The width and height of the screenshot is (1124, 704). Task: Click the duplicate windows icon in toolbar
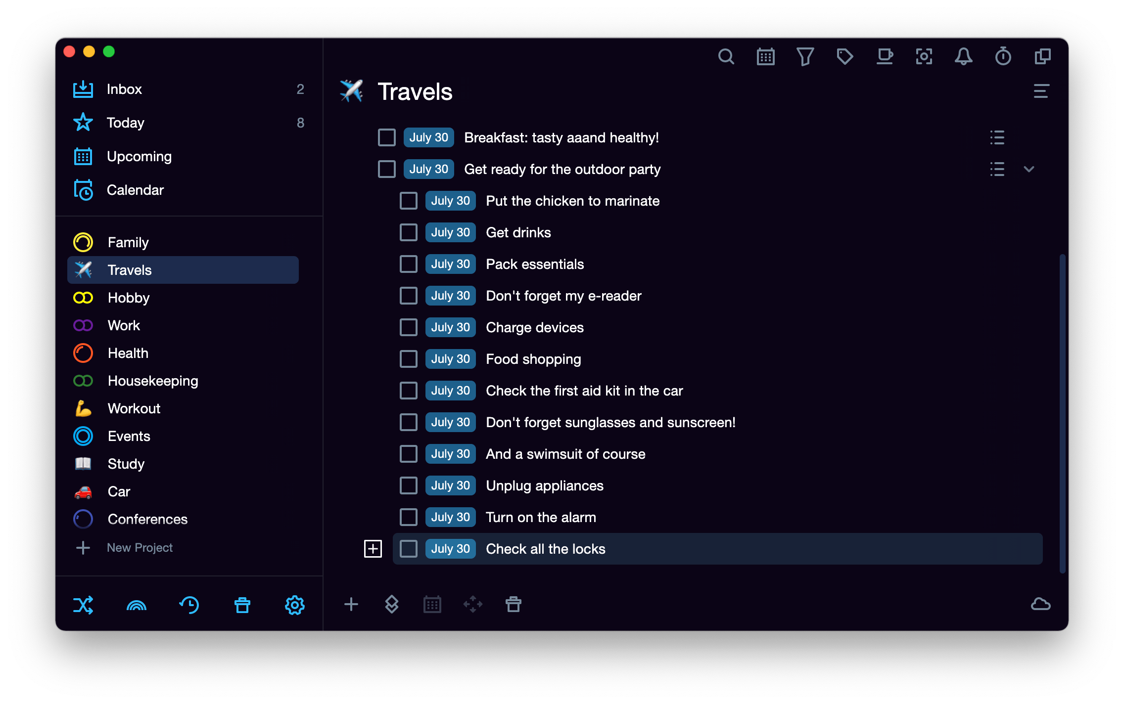click(x=1042, y=57)
